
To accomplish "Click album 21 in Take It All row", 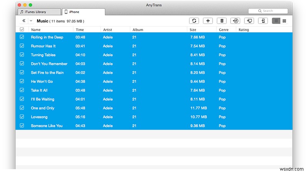I will (x=134, y=90).
